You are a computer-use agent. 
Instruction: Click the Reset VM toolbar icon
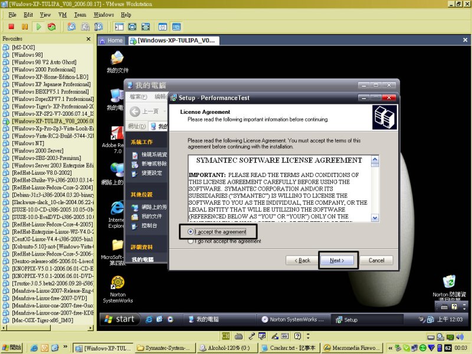(x=52, y=27)
